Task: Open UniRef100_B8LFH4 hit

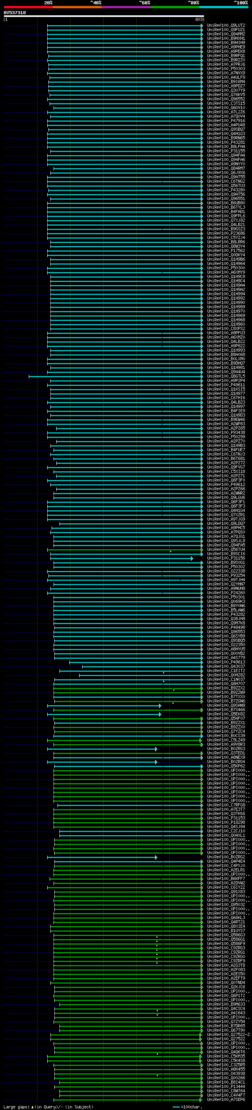Action: [226, 146]
